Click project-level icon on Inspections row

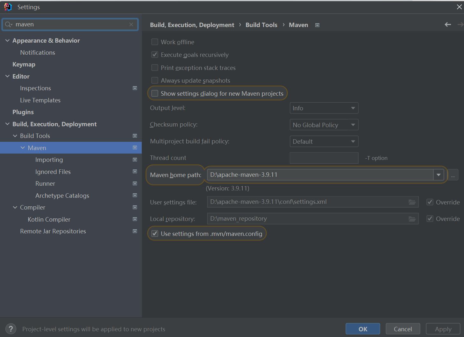135,88
